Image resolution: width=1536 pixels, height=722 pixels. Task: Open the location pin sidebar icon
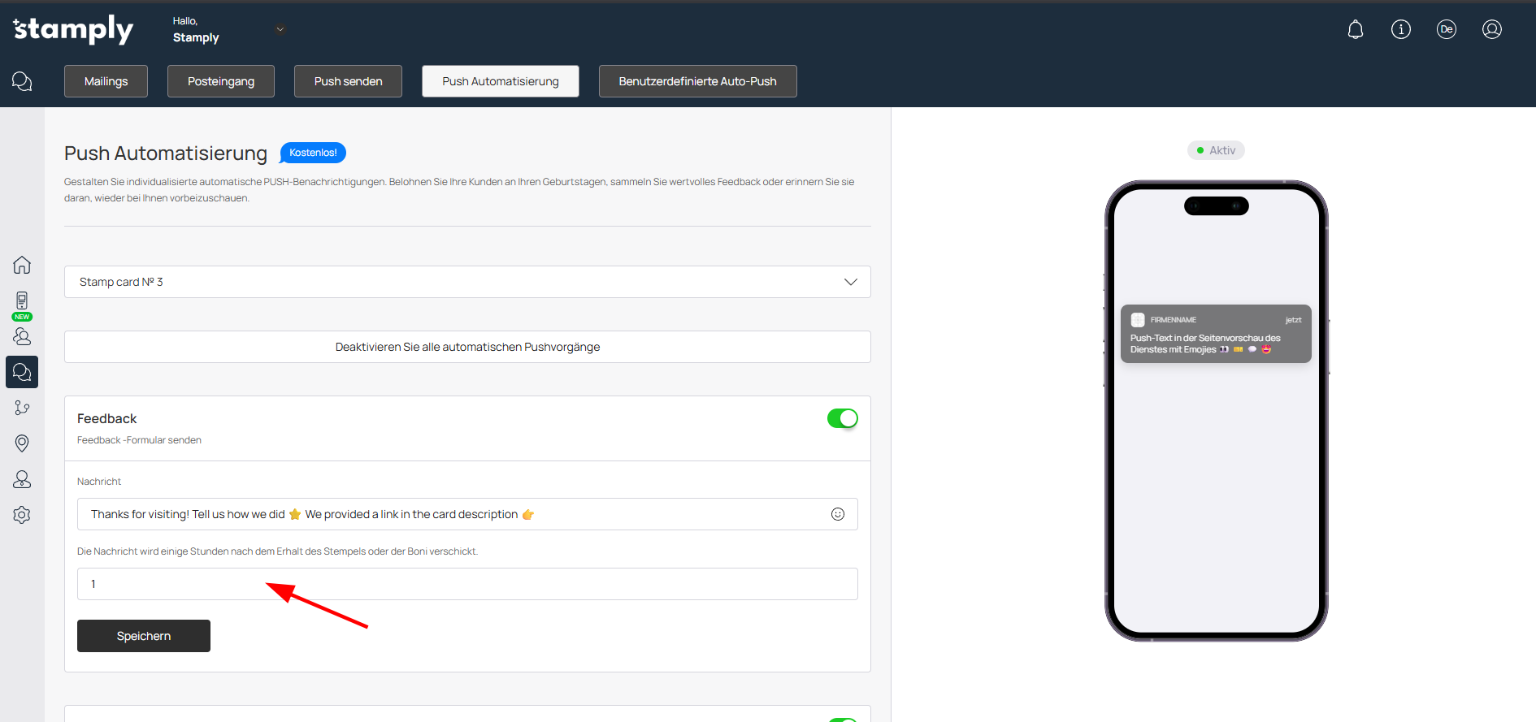(22, 443)
